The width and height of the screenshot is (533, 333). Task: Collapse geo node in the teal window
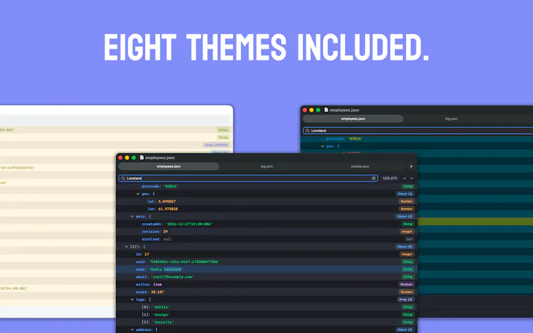point(322,147)
